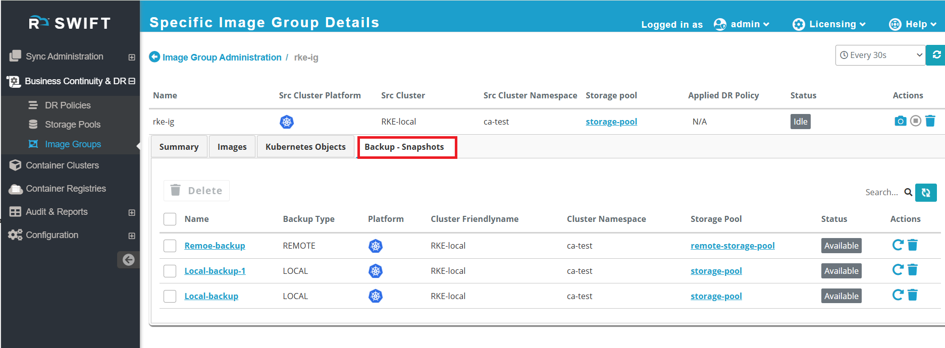
Task: Click the Business Continuity & DR icon
Action: coord(13,81)
